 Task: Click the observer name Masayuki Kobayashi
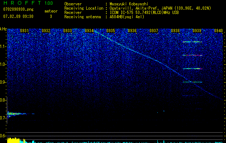pyautogui.click(x=129, y=4)
